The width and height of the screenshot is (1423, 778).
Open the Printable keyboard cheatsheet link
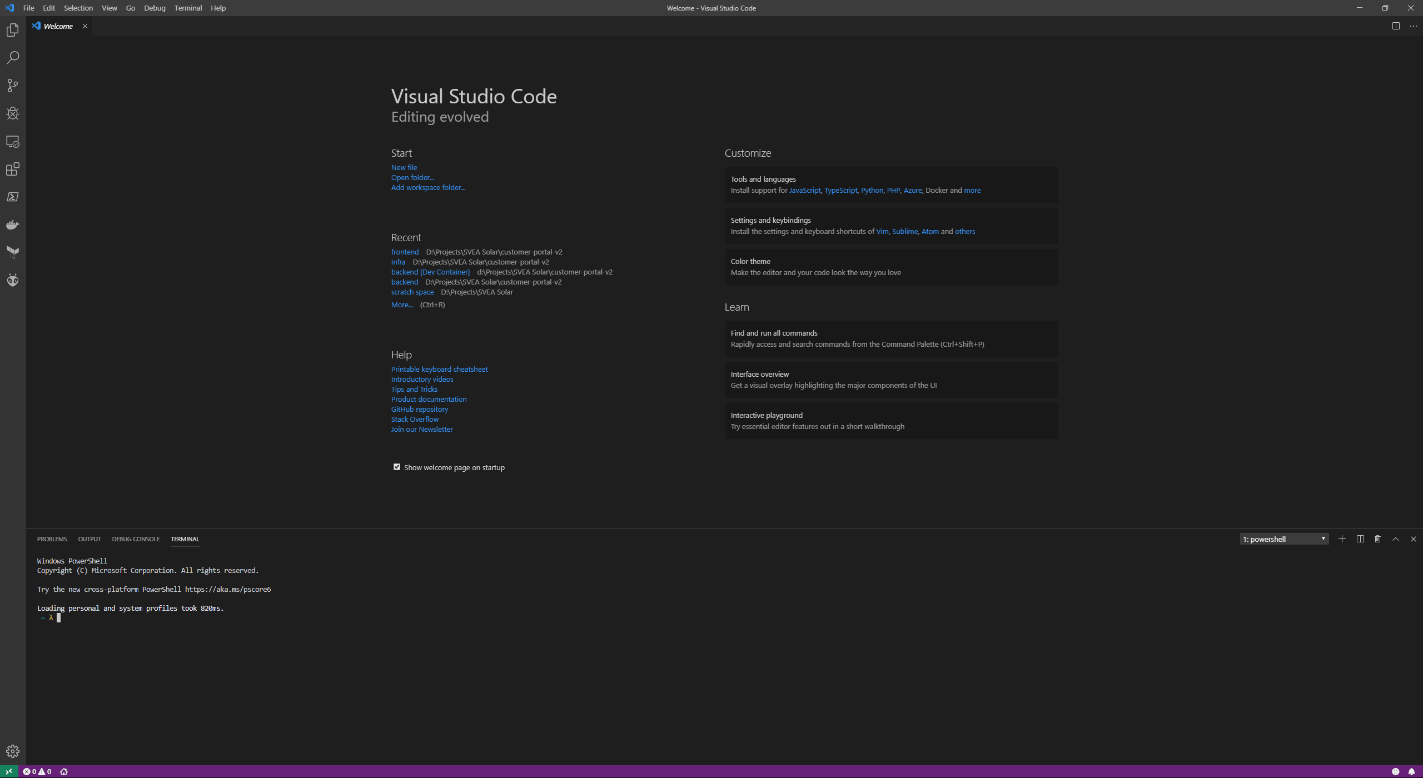coord(439,368)
